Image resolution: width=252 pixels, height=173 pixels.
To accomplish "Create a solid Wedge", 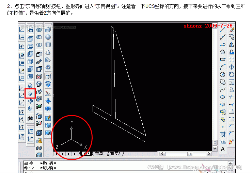I will point(48,59).
